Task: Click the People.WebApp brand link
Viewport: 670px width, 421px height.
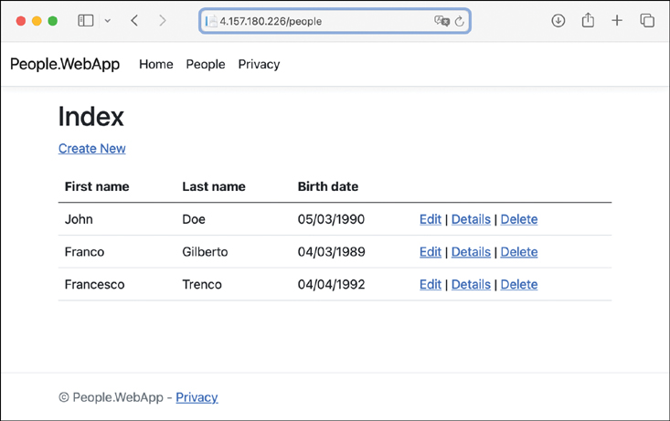Action: tap(65, 65)
